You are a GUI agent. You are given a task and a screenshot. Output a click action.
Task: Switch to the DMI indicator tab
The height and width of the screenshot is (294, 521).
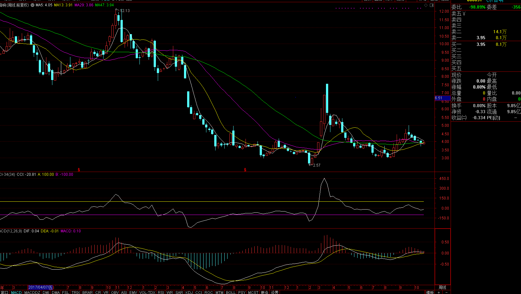click(46, 292)
